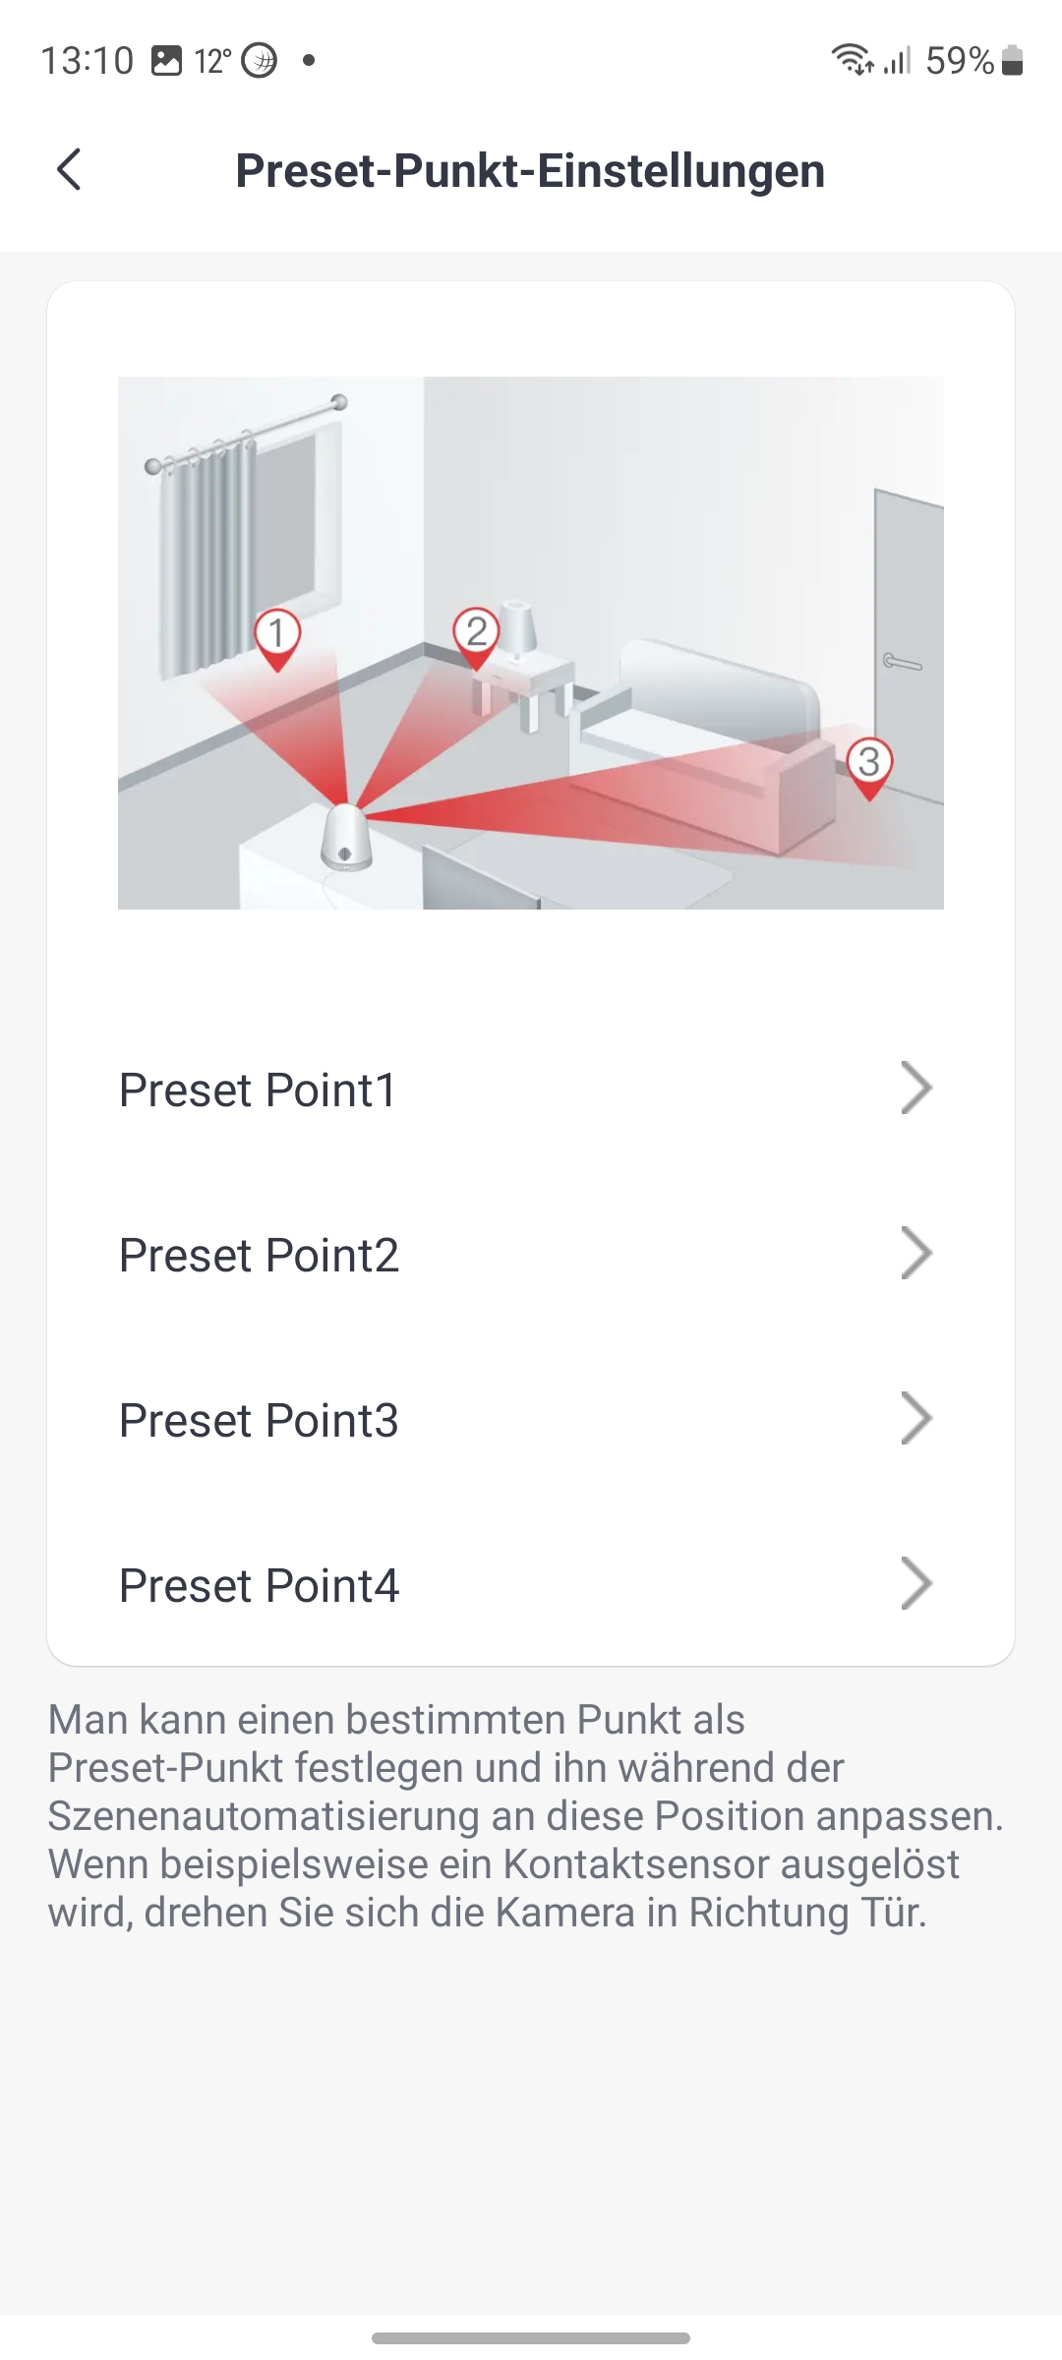1062x2360 pixels.
Task: Tap marker pin number 1 in illustration
Action: (x=277, y=636)
